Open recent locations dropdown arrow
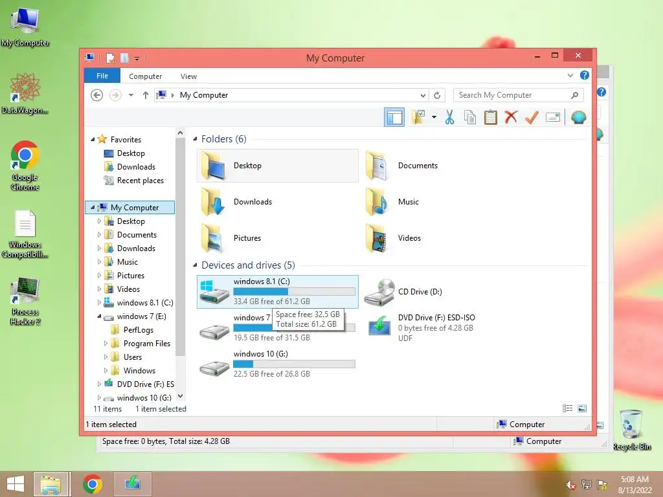 (131, 95)
